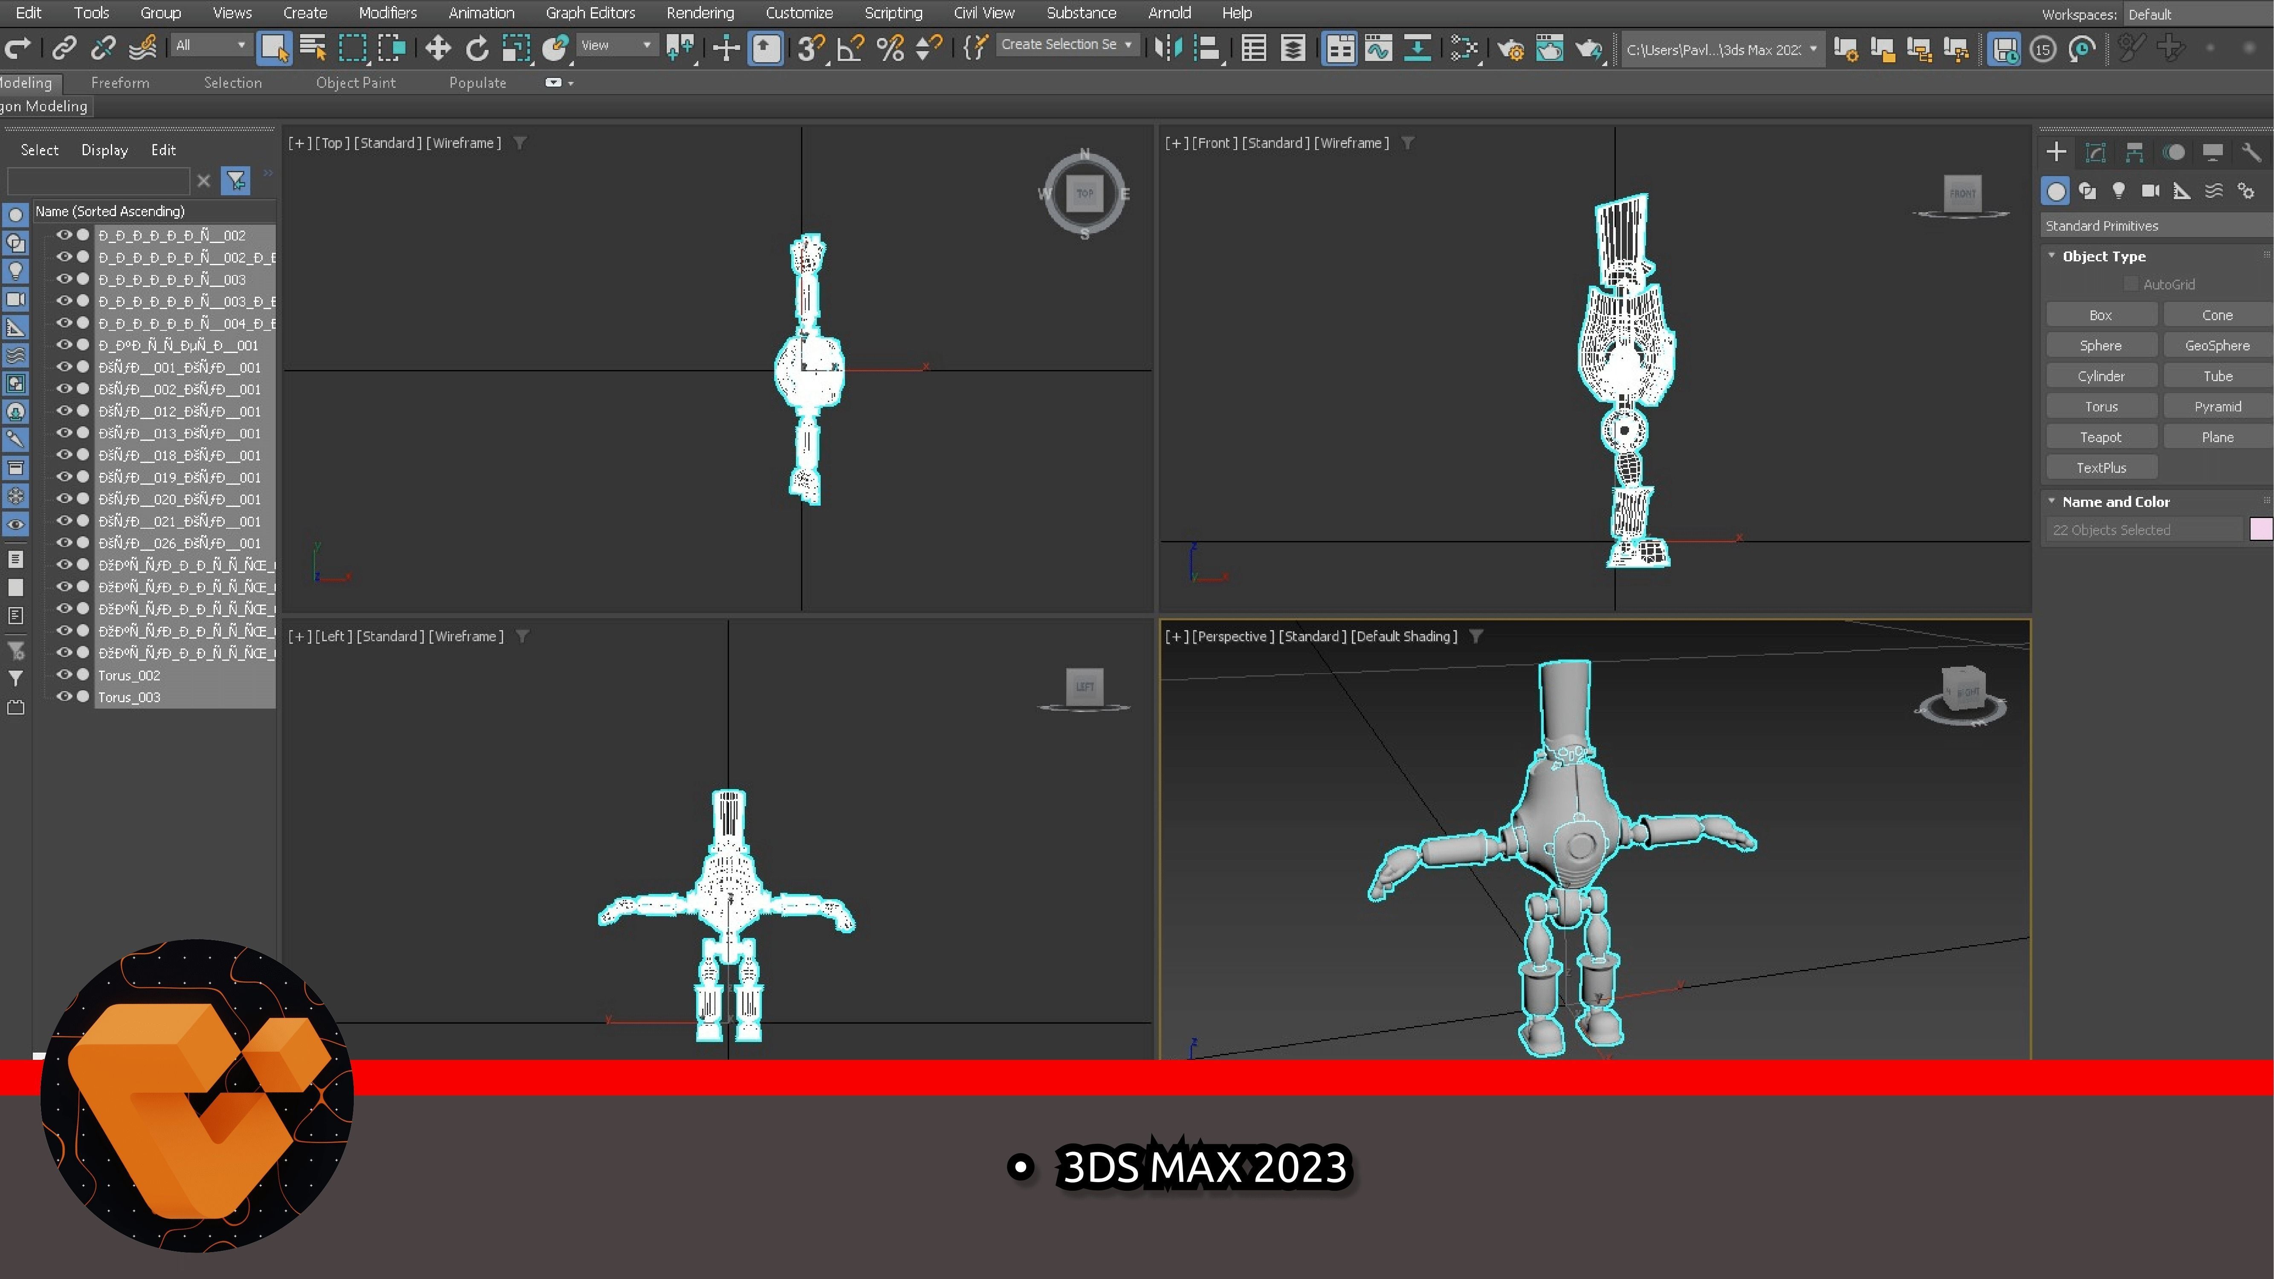
Task: Click the Unlink Selection icon
Action: click(102, 48)
